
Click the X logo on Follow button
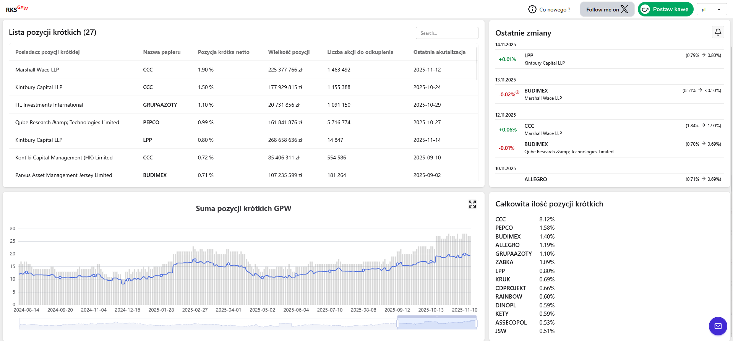(x=624, y=9)
